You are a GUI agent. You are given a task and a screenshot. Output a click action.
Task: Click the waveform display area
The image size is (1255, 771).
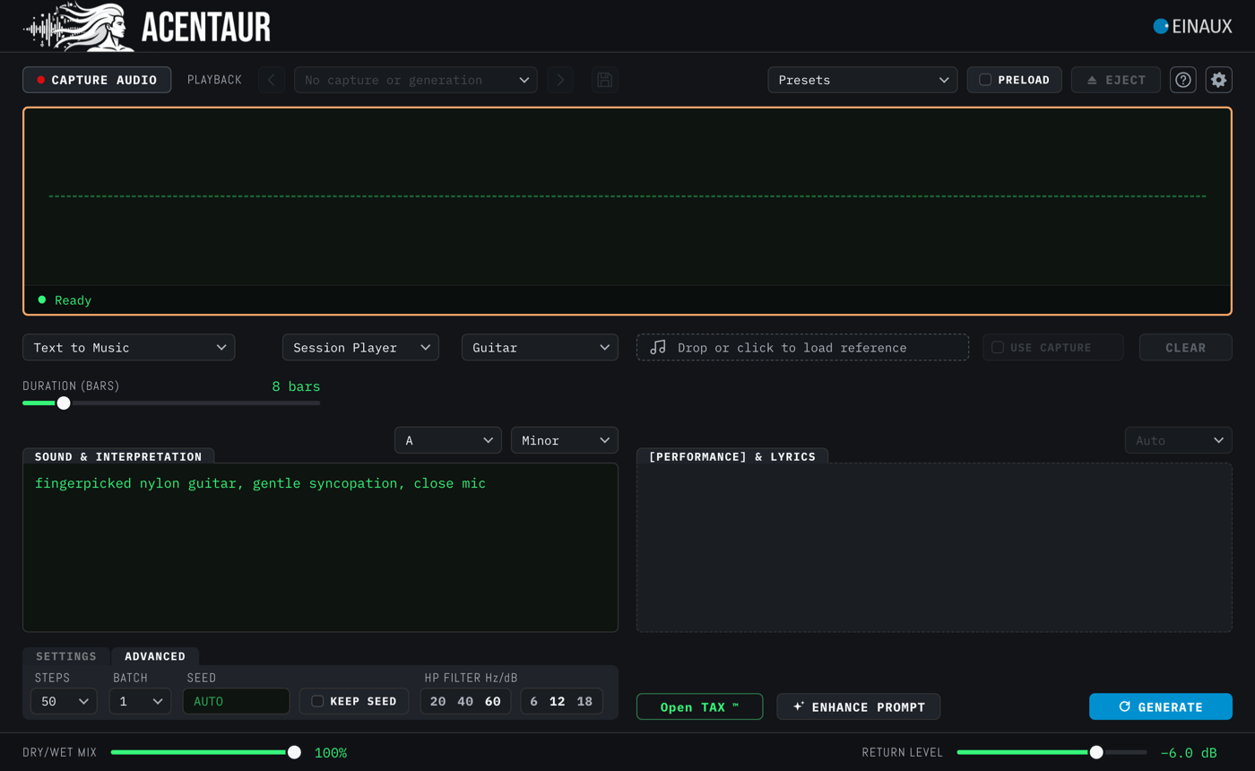(x=627, y=196)
